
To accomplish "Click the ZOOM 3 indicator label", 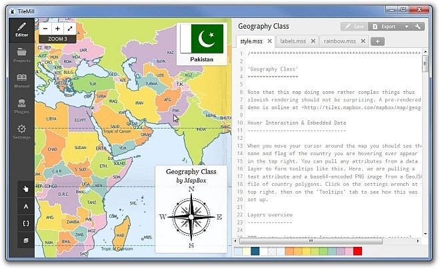I will point(57,39).
